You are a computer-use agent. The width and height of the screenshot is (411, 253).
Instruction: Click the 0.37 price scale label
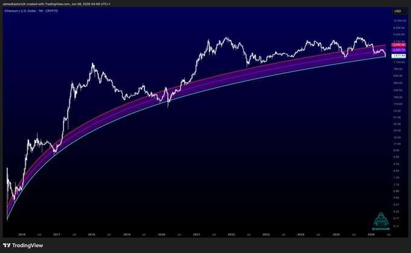tap(396, 205)
